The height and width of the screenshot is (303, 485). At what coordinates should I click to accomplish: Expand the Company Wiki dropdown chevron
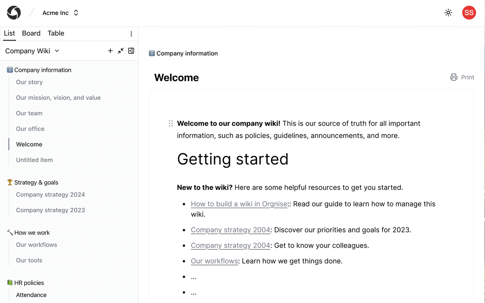pos(57,51)
